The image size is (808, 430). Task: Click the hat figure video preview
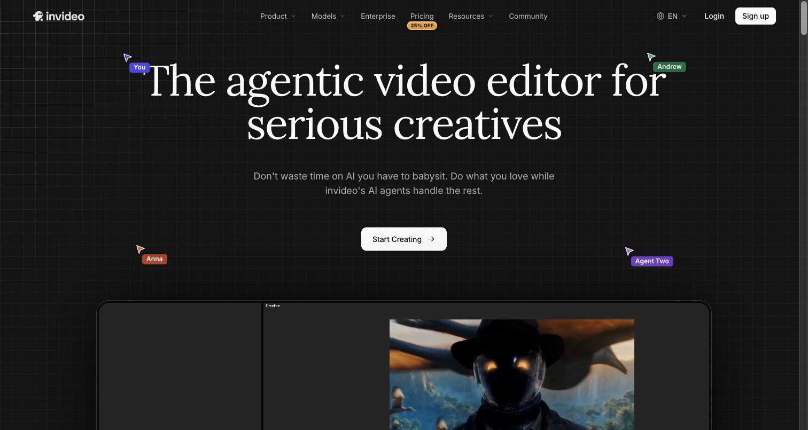(x=512, y=374)
